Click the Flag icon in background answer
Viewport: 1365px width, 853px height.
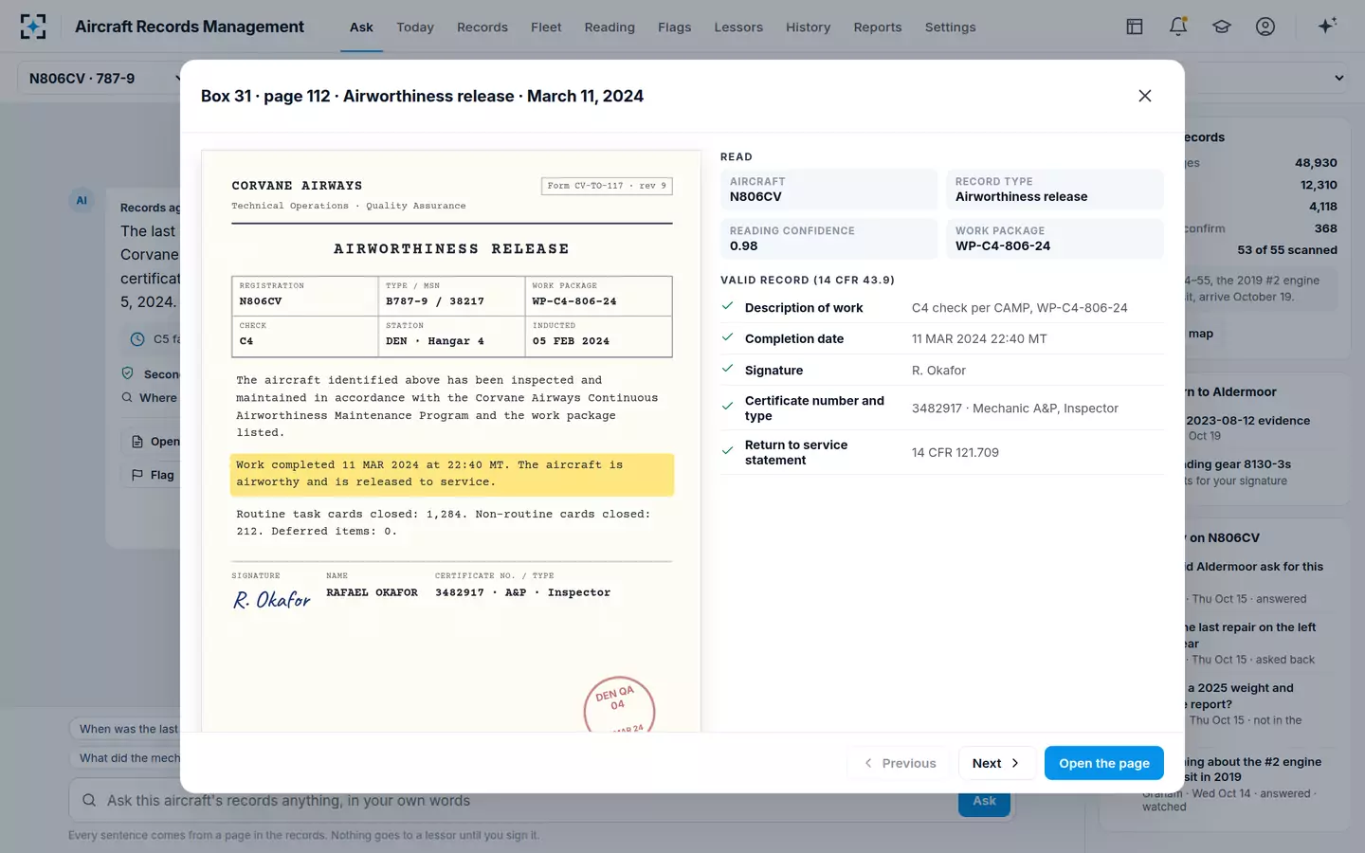point(137,474)
